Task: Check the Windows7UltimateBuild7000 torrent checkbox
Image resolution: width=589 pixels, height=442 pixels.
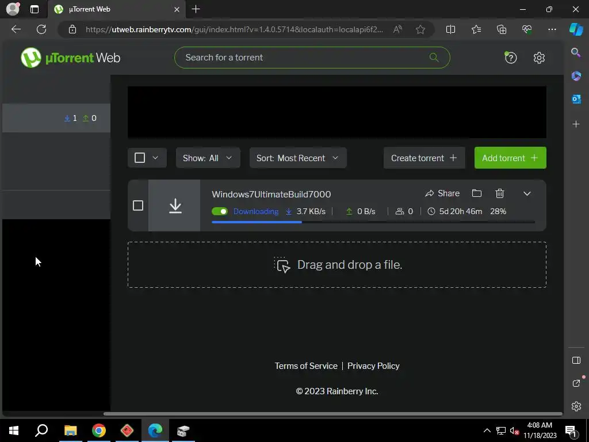Action: tap(138, 205)
